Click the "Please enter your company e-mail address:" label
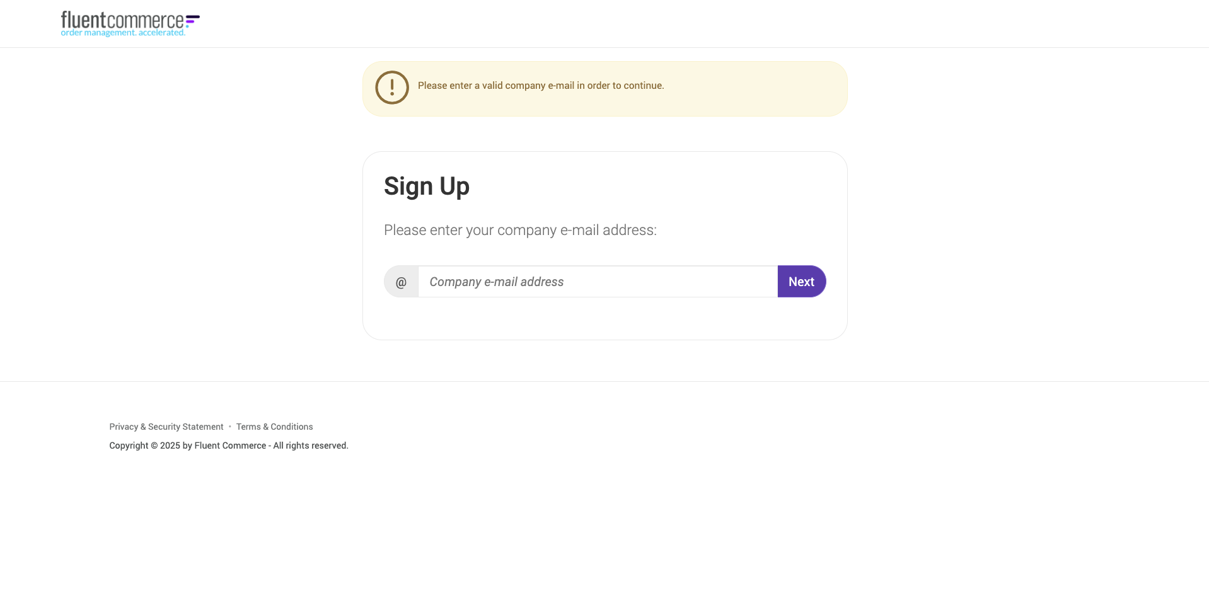 (x=520, y=230)
